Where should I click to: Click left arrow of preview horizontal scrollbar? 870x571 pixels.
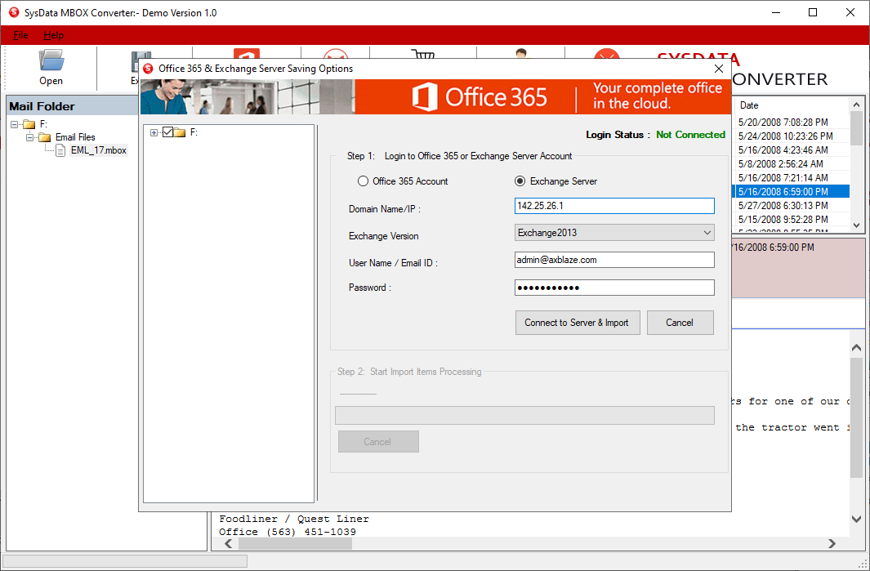(229, 544)
